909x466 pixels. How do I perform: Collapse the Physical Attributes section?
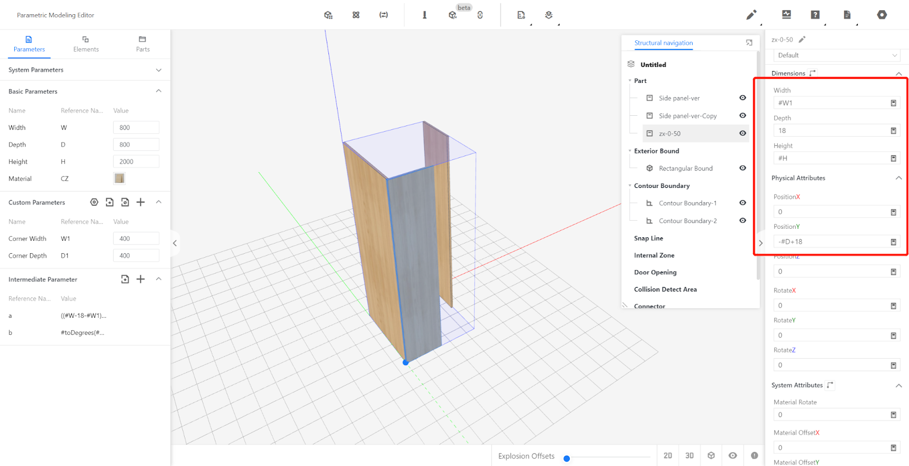tap(898, 178)
